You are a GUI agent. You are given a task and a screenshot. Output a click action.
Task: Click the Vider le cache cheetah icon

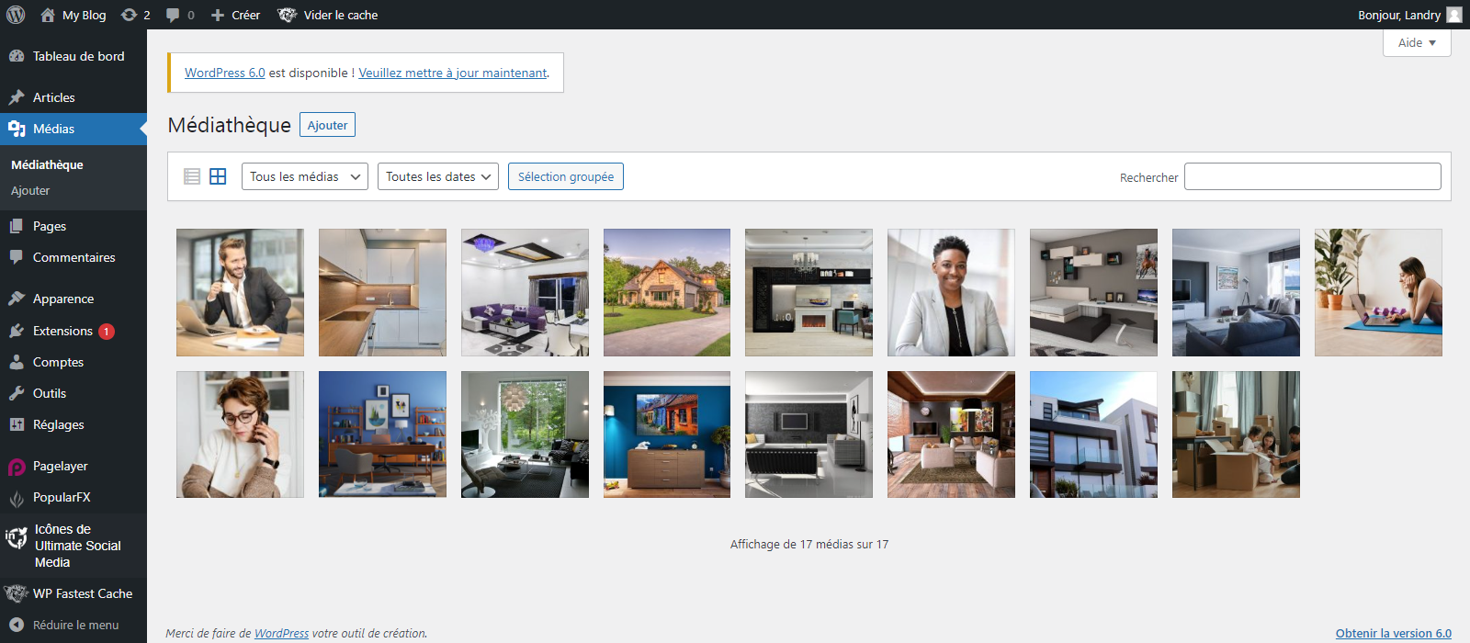288,15
